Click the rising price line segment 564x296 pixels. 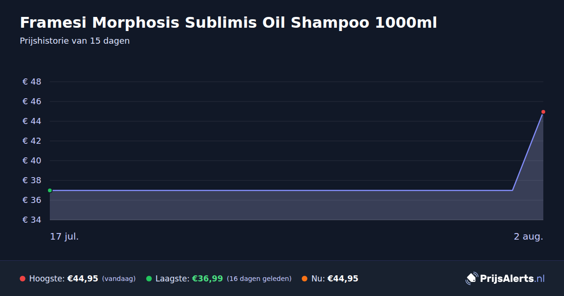point(528,151)
